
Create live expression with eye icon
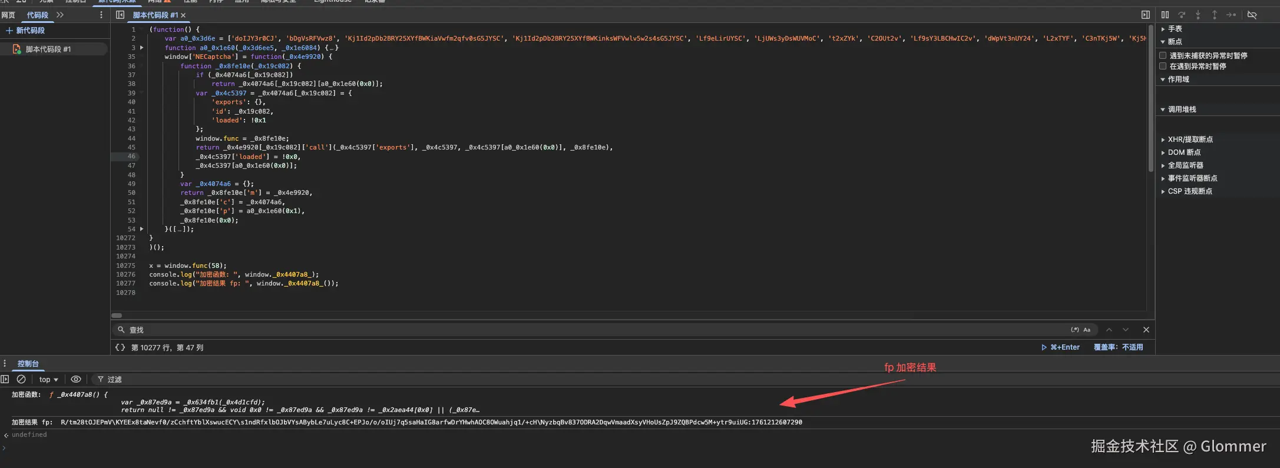(76, 379)
